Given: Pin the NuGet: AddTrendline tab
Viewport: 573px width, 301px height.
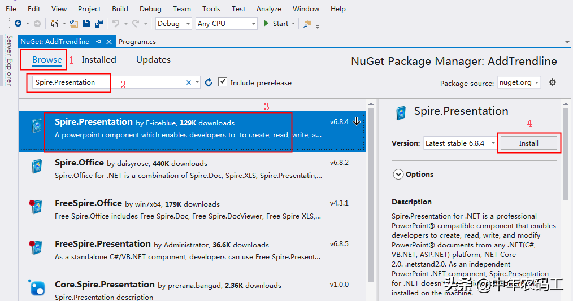Looking at the screenshot, I should 98,42.
